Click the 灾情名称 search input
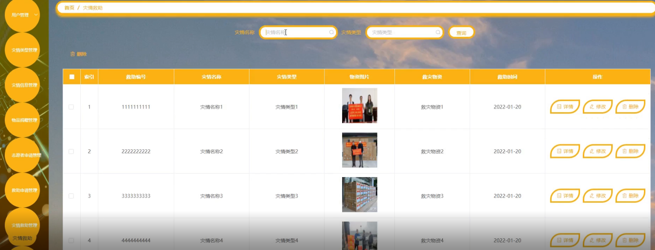 pos(298,32)
